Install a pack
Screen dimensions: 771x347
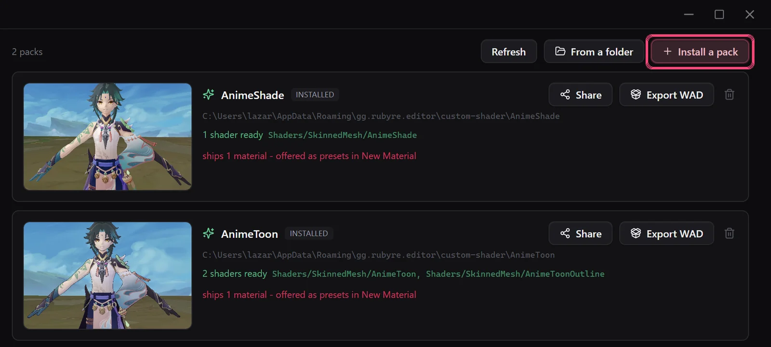(x=700, y=51)
